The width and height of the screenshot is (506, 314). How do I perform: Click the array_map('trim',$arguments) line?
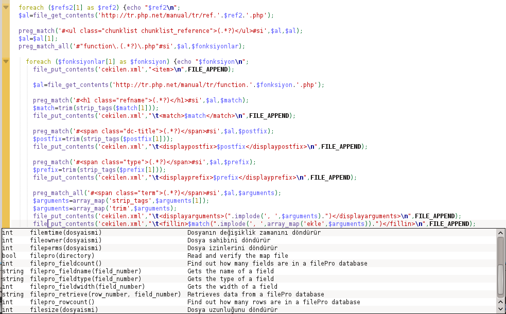pos(105,208)
